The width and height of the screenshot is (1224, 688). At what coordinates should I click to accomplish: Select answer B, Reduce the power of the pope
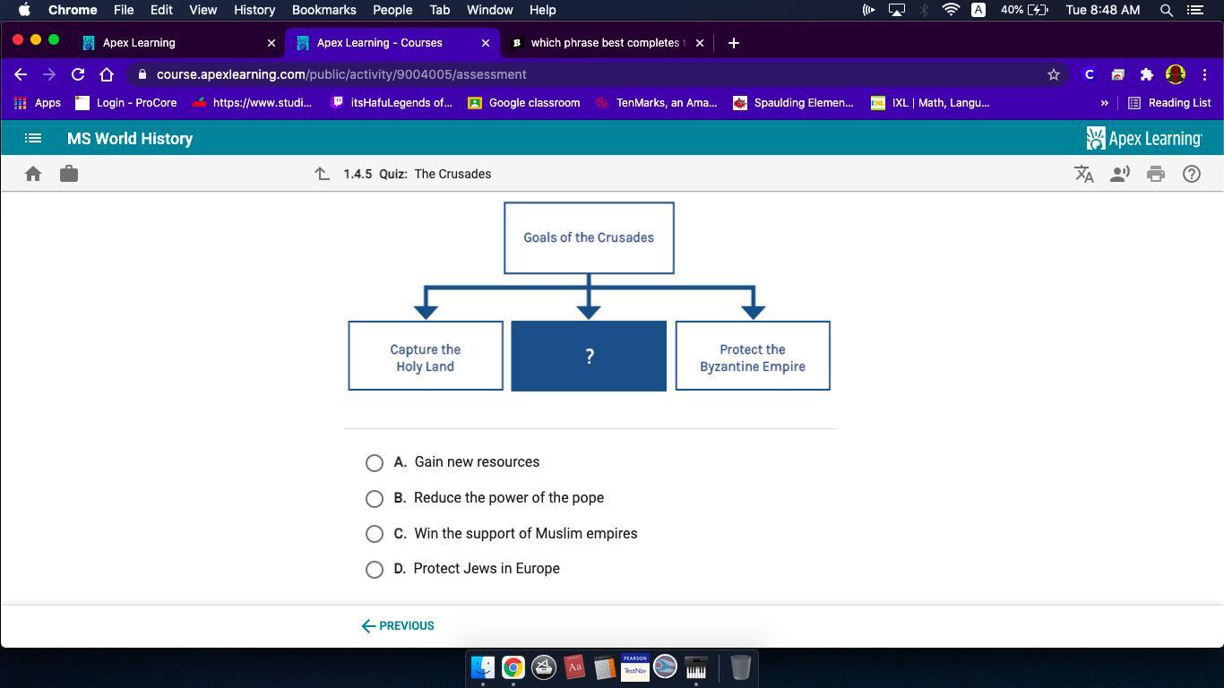click(x=375, y=498)
